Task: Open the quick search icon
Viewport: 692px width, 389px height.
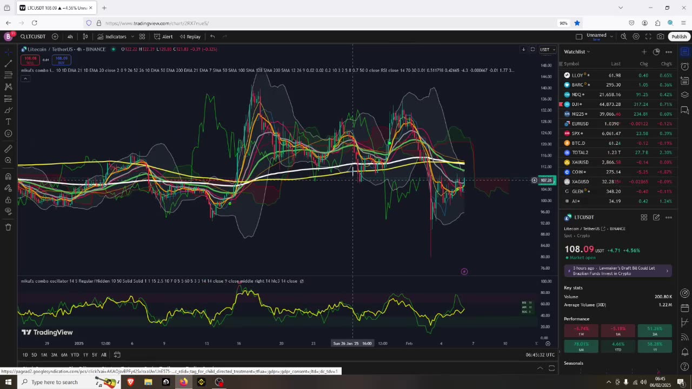Action: [x=623, y=36]
